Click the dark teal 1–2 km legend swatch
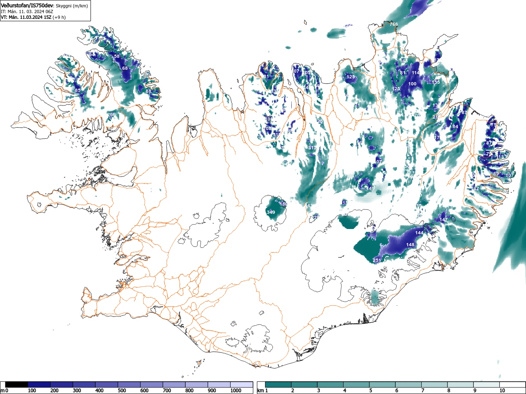This screenshot has height=394, width=526. [279, 385]
